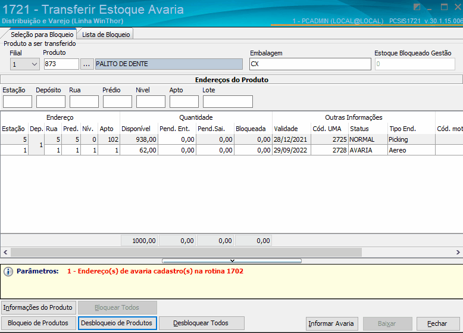Click the horizontal scrollbar left arrow
The image size is (463, 333).
[x=5, y=253]
